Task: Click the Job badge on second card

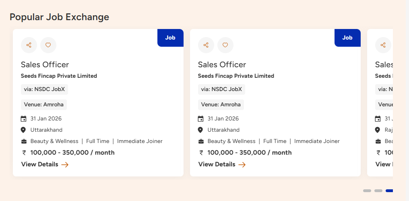Action: 347,38
